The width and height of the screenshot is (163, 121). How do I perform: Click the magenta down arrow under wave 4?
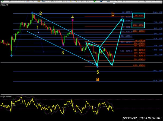73,20
